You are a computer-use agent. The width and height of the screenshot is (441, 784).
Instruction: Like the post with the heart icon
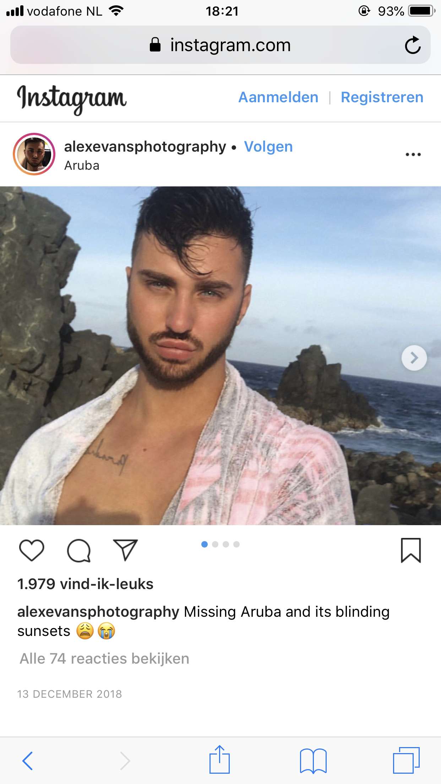(32, 550)
